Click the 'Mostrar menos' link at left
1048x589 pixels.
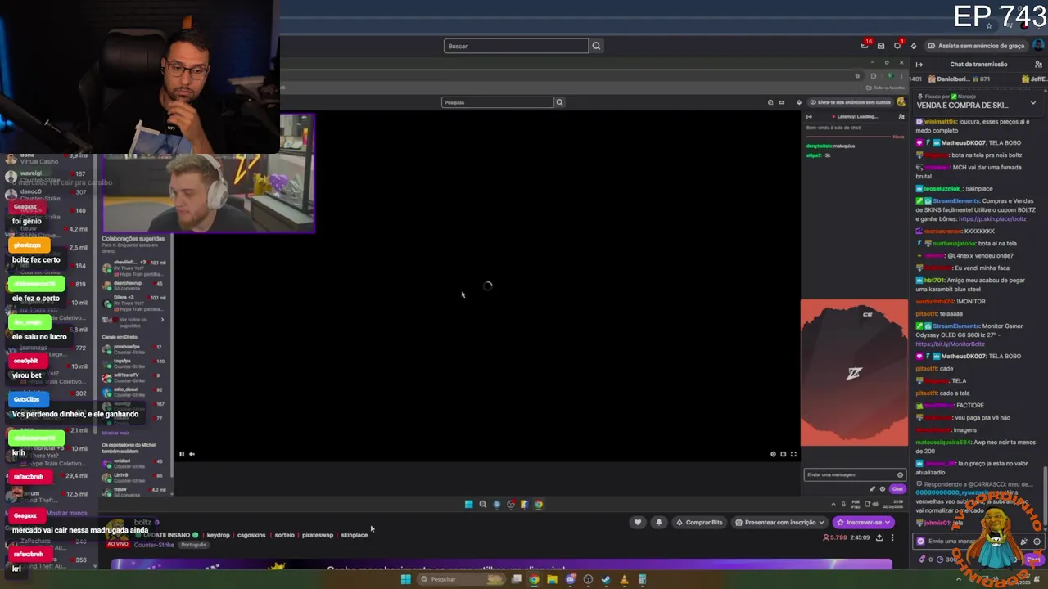[x=66, y=513]
